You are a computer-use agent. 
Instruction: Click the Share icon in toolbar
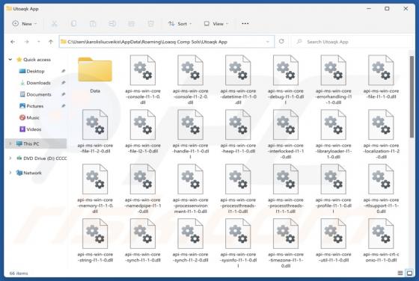point(131,24)
